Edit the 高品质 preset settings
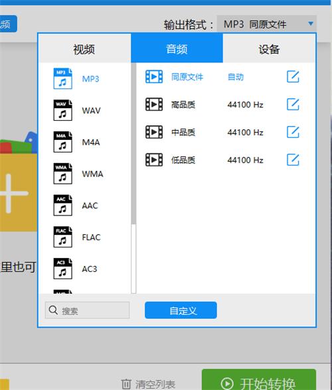The image size is (332, 390). coord(293,104)
